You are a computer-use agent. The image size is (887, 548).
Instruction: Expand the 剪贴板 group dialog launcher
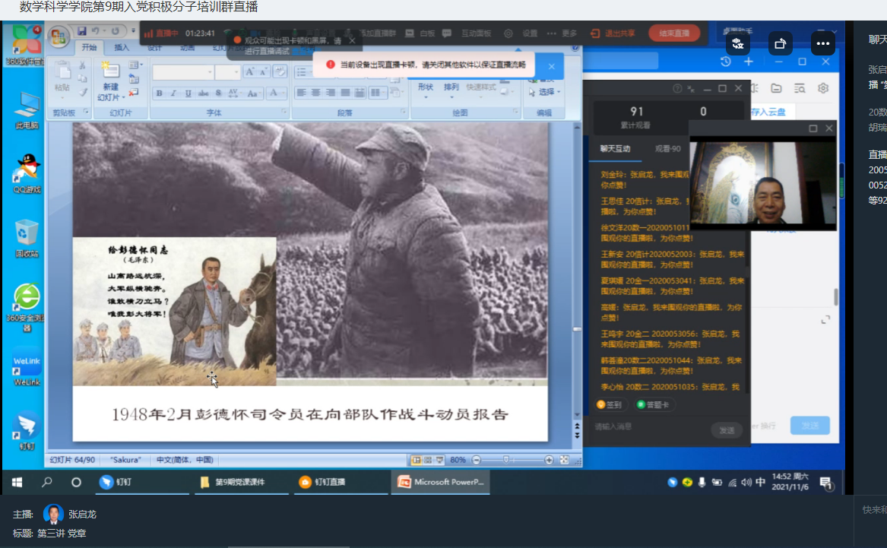pos(87,112)
